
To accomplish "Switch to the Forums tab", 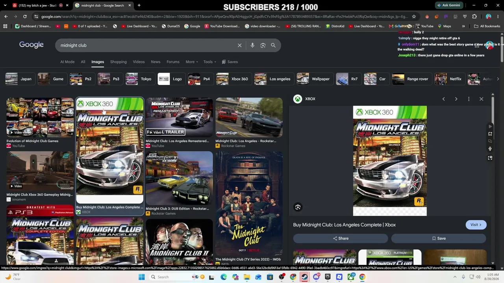I will (173, 62).
